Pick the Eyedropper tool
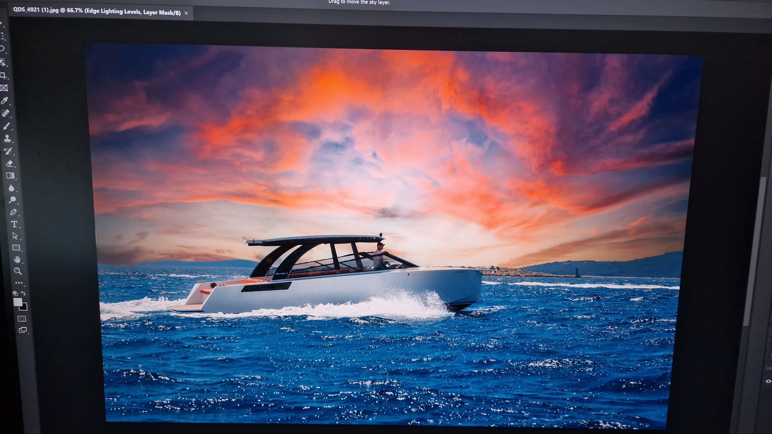772x434 pixels. tap(5, 100)
